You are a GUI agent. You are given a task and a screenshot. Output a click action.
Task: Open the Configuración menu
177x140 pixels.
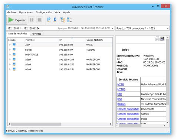pyautogui.click(x=43, y=12)
